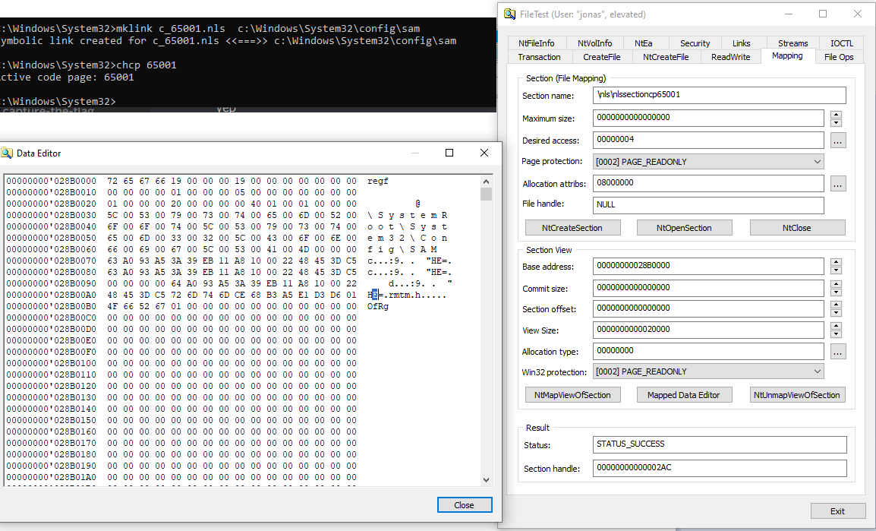Expand the Win32 protection dropdown
Viewport: 876px width, 531px height.
coord(707,371)
